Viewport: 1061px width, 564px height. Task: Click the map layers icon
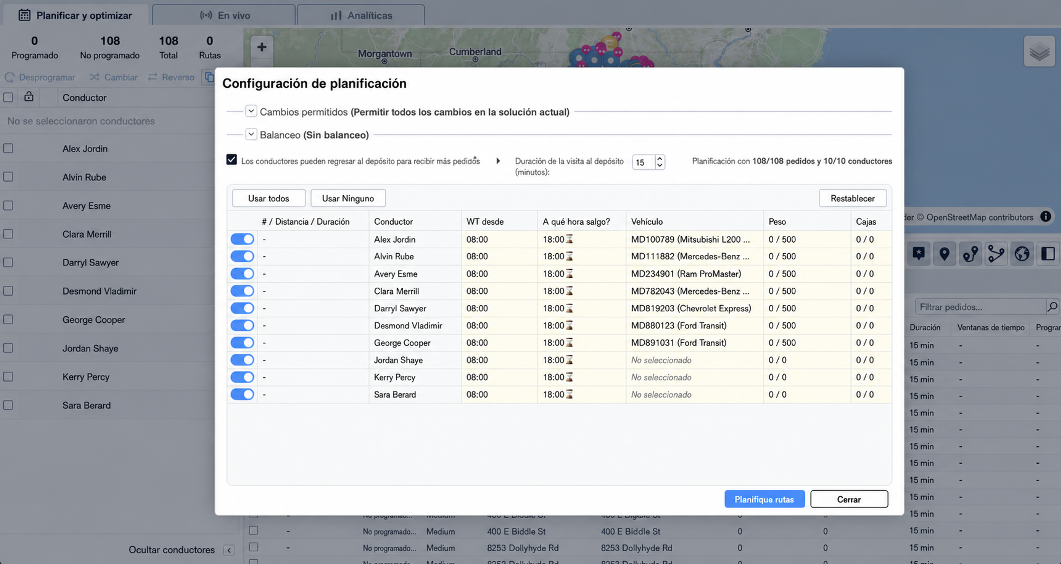pos(1039,51)
